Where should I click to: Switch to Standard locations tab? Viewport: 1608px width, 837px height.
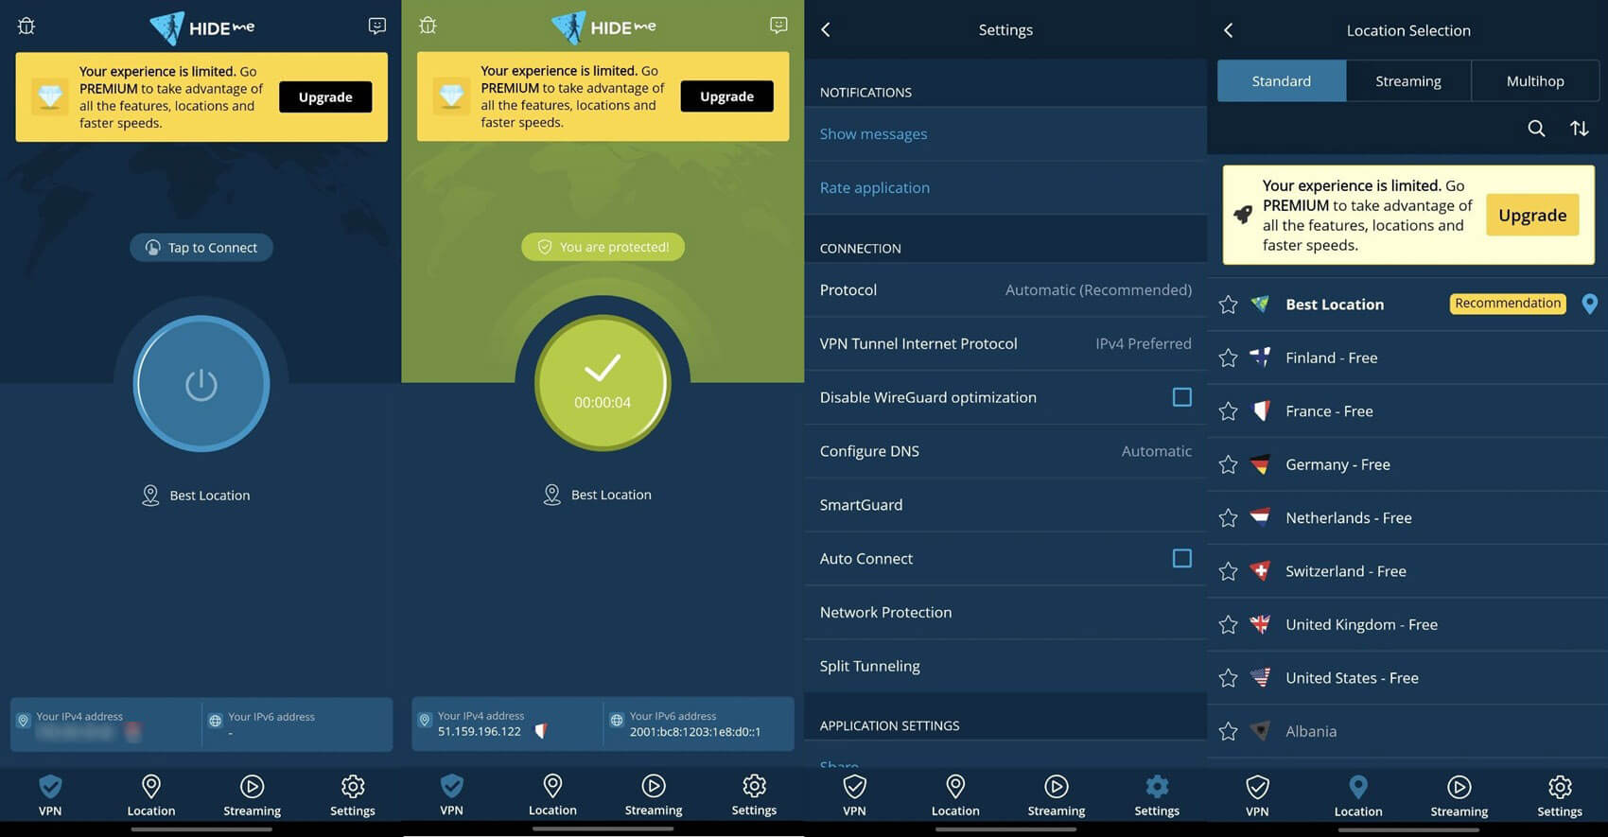(1282, 81)
